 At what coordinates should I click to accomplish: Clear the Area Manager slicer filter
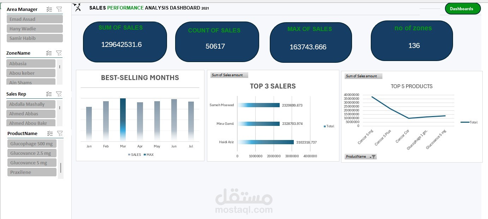coord(59,9)
